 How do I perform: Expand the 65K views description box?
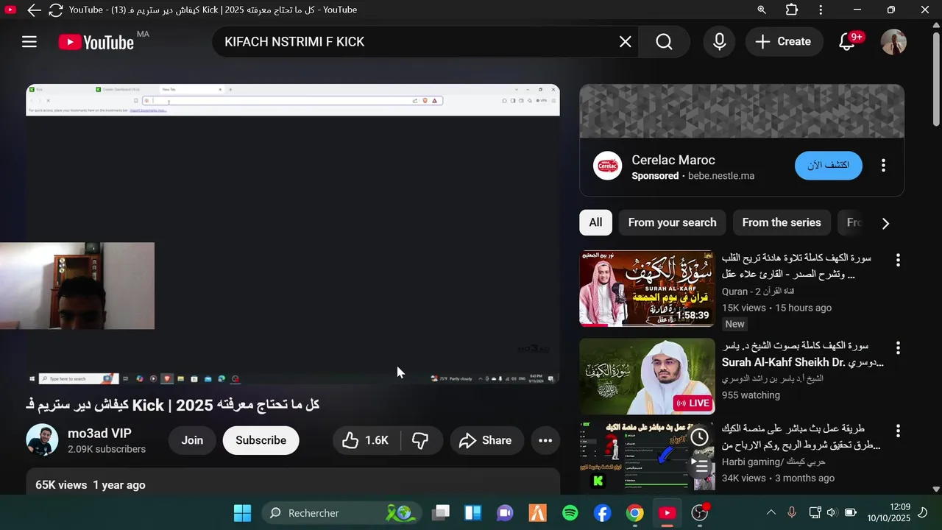coord(293,481)
